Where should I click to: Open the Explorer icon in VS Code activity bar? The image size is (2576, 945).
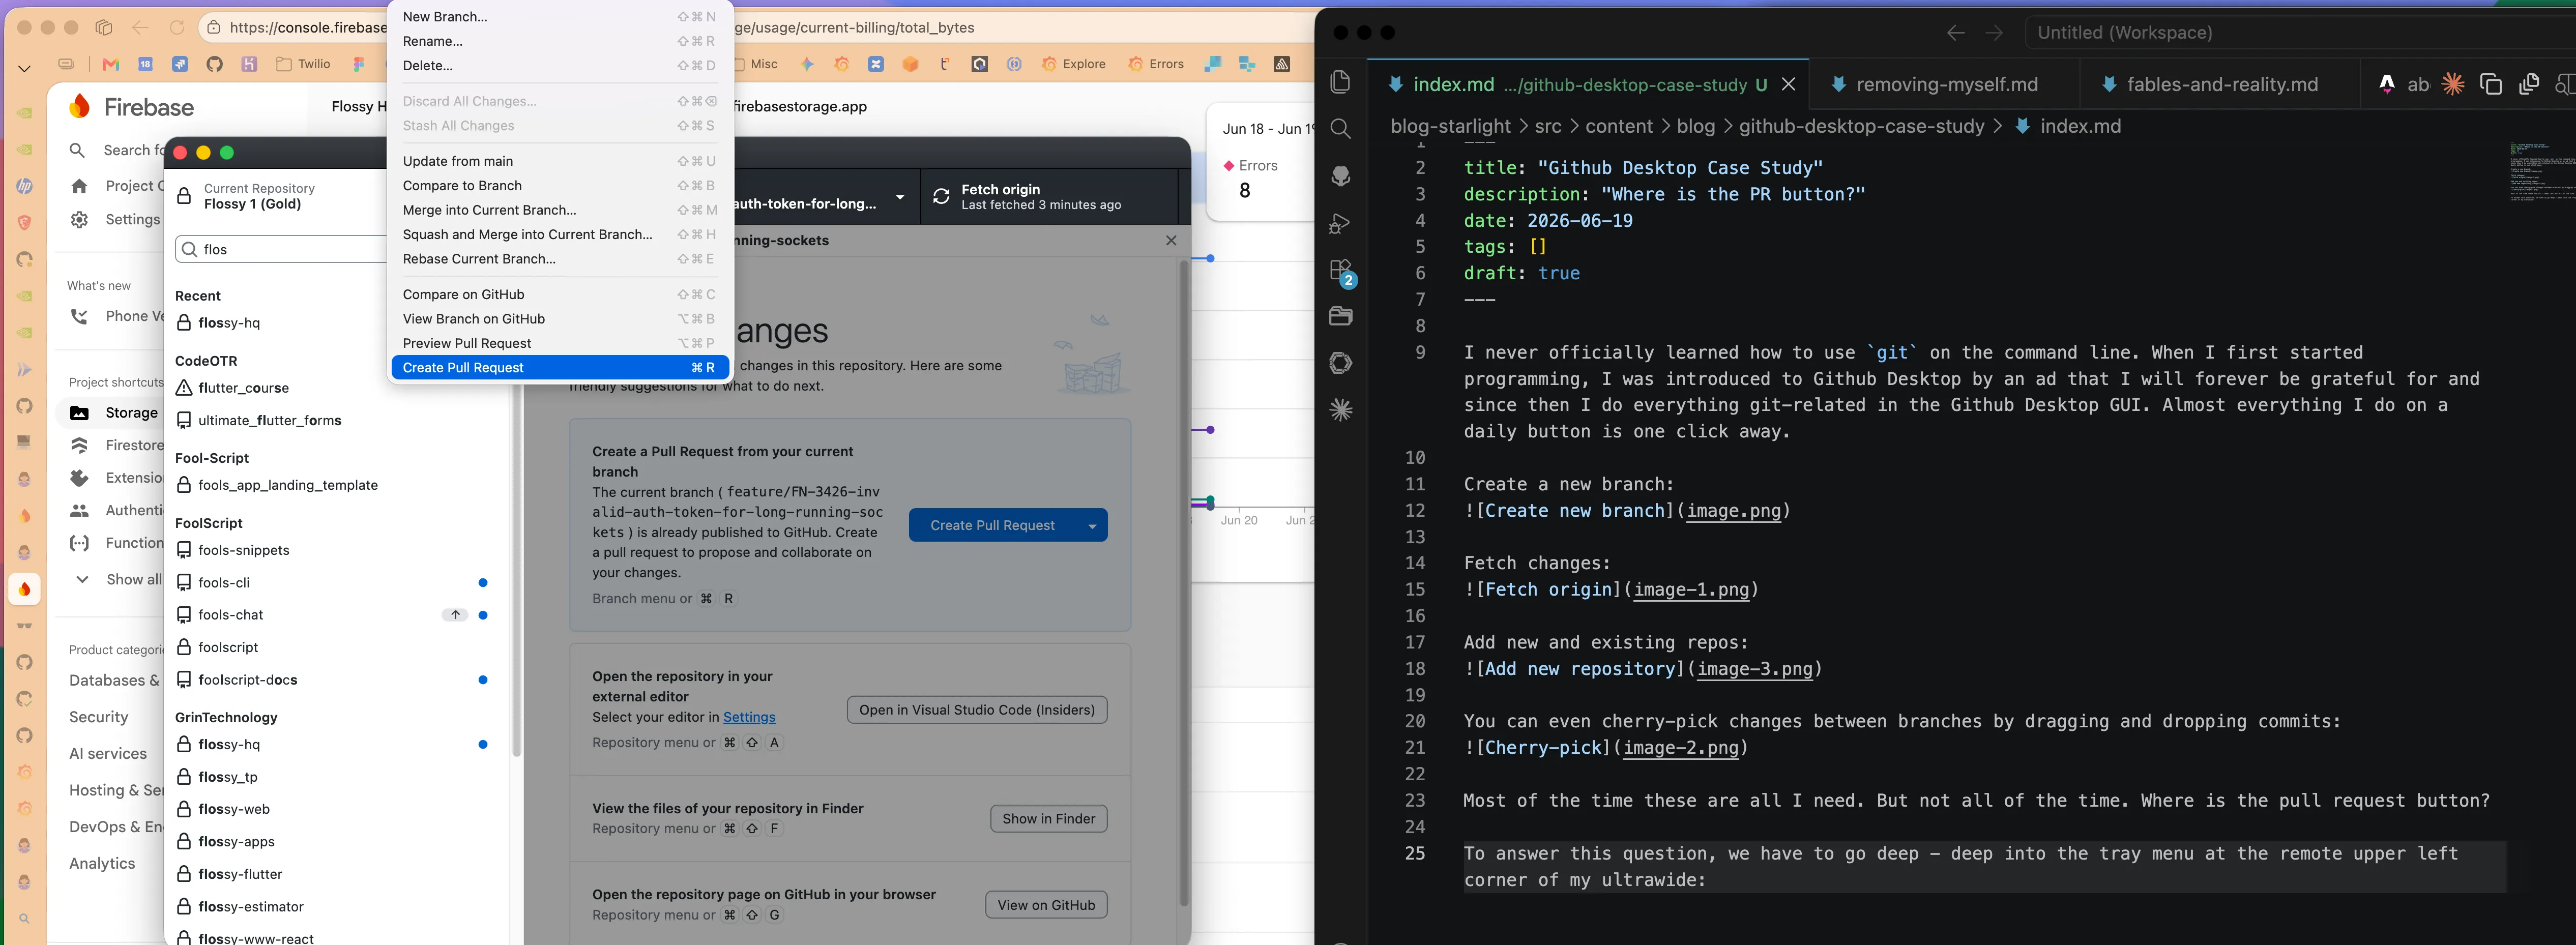pos(1340,82)
